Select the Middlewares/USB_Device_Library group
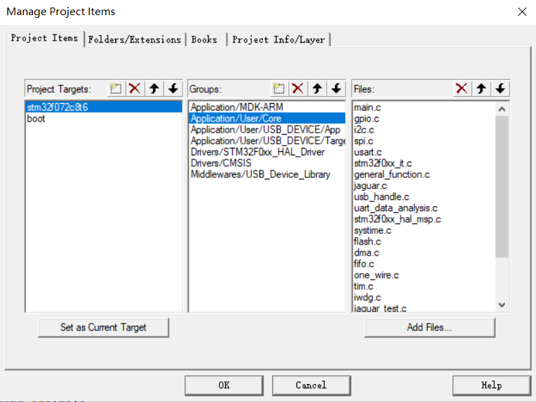The width and height of the screenshot is (536, 402). tap(268, 175)
